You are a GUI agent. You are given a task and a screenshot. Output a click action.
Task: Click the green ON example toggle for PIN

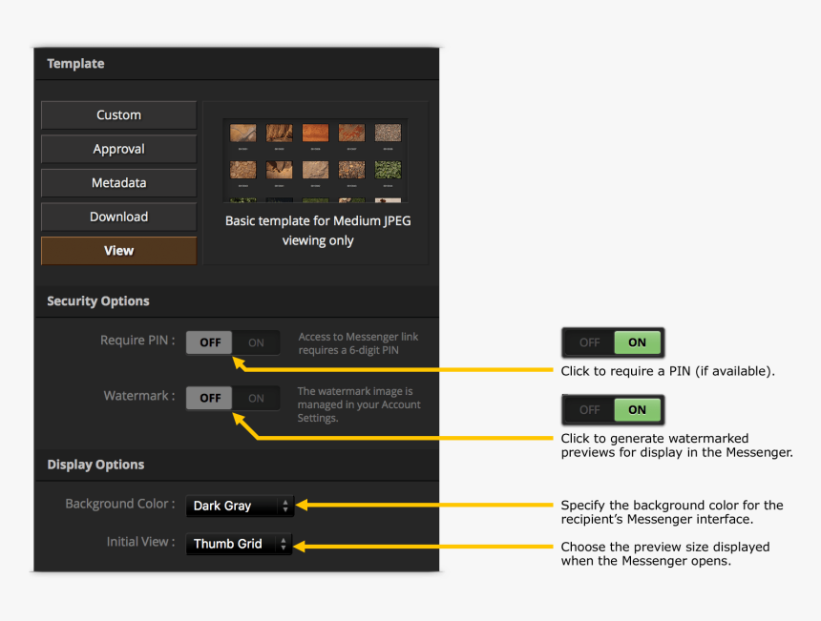pyautogui.click(x=637, y=342)
